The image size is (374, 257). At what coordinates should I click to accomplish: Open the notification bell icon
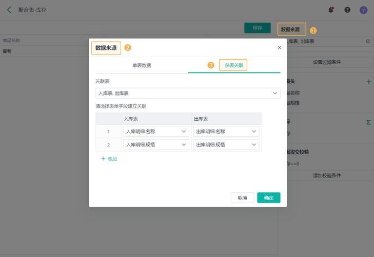click(x=331, y=10)
